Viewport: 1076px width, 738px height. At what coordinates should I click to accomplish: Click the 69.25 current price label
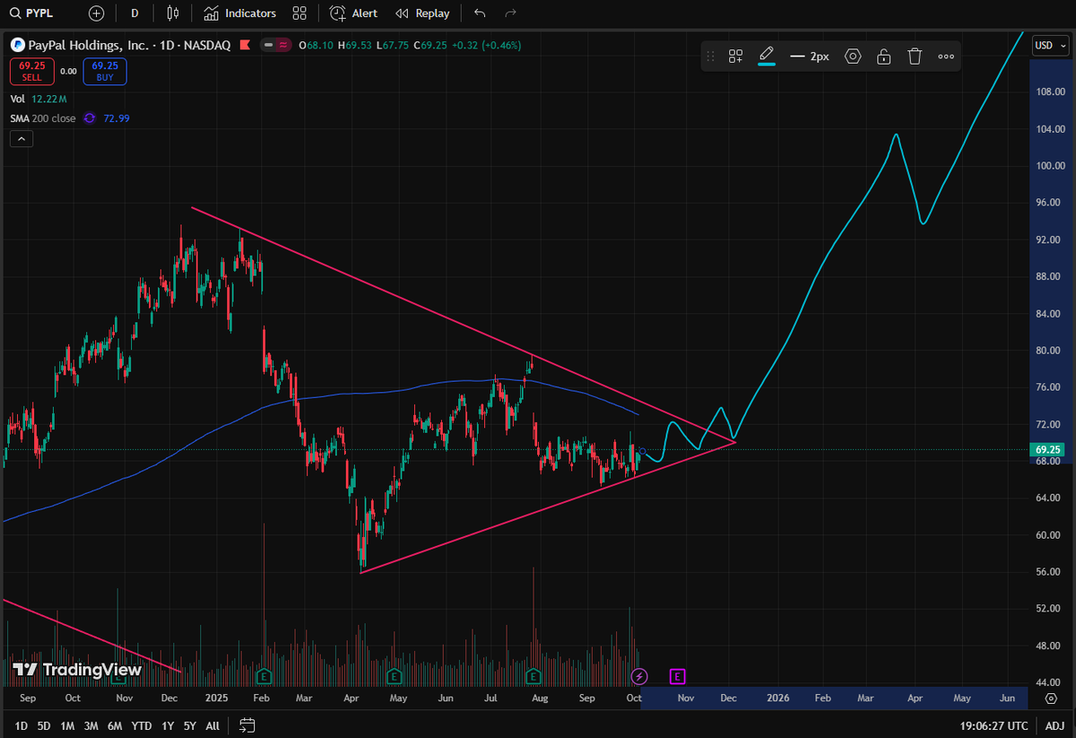(1048, 449)
